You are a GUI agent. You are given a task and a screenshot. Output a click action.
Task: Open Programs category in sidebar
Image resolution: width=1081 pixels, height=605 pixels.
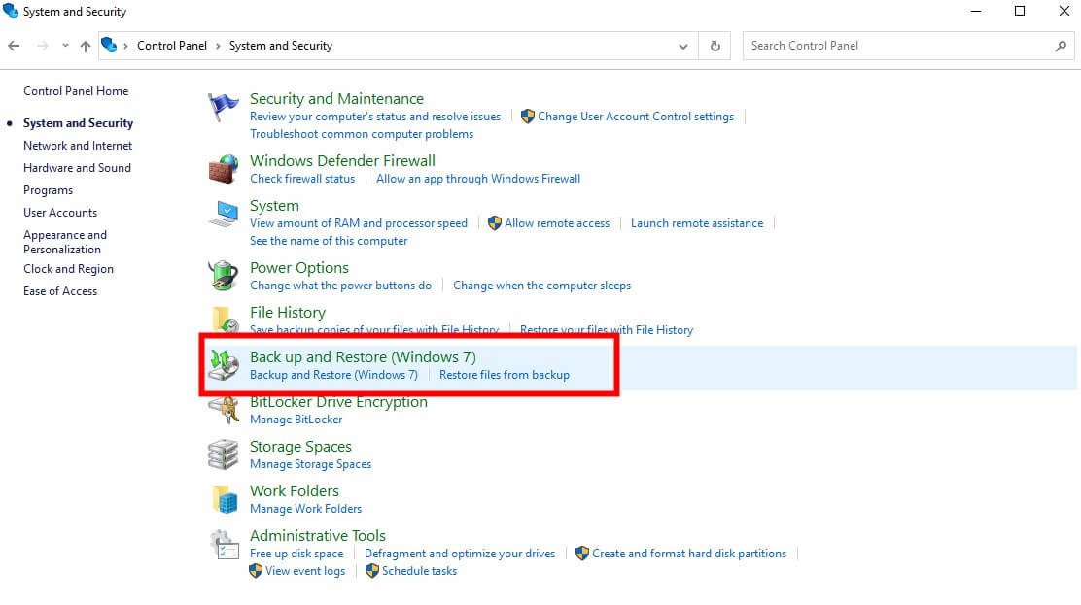coord(49,190)
